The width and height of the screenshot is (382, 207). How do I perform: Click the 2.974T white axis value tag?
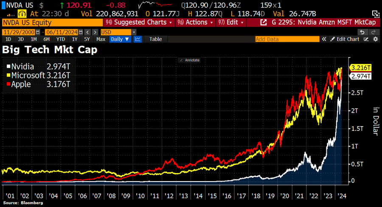[x=360, y=76]
